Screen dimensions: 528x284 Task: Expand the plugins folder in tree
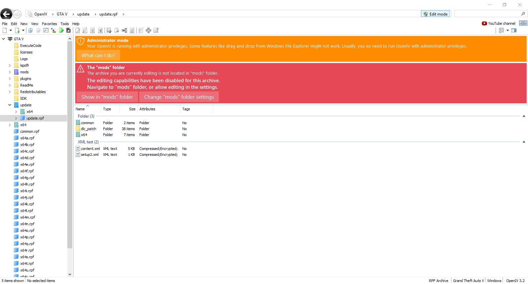[x=10, y=79]
